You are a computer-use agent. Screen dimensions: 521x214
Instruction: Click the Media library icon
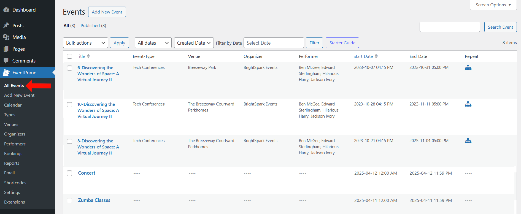point(6,37)
